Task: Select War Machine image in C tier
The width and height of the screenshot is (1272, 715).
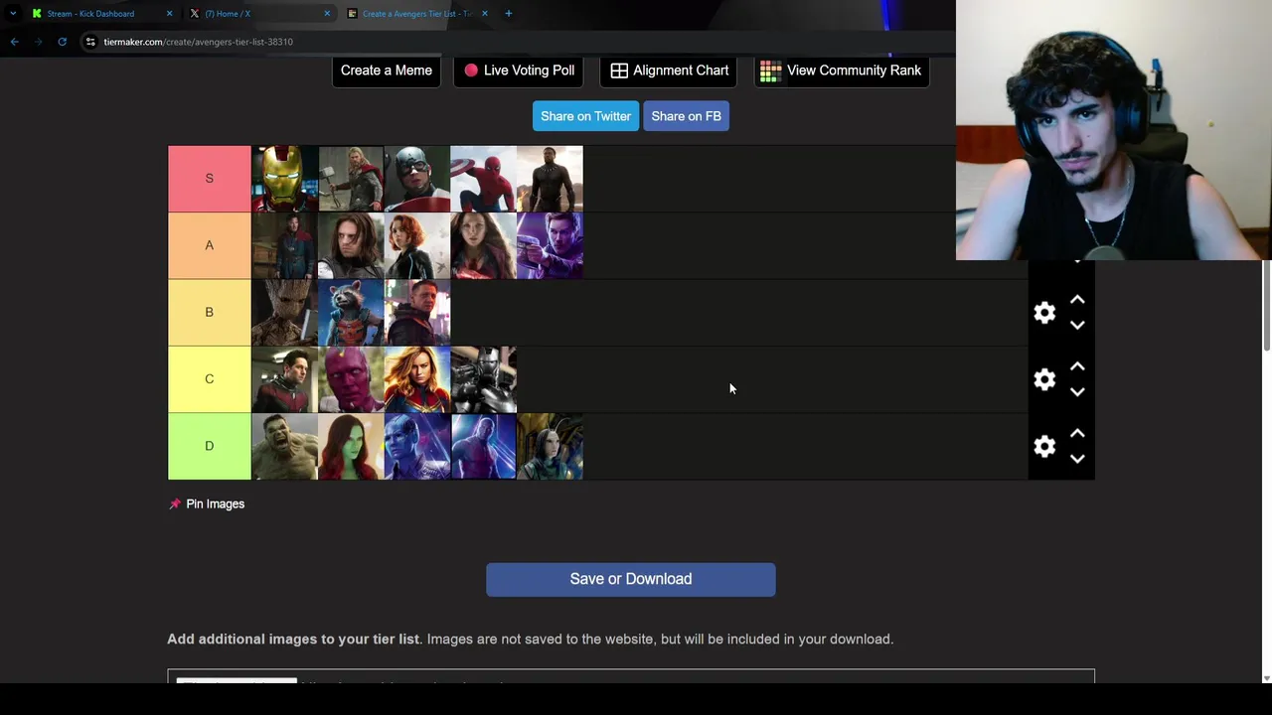Action: click(x=483, y=379)
